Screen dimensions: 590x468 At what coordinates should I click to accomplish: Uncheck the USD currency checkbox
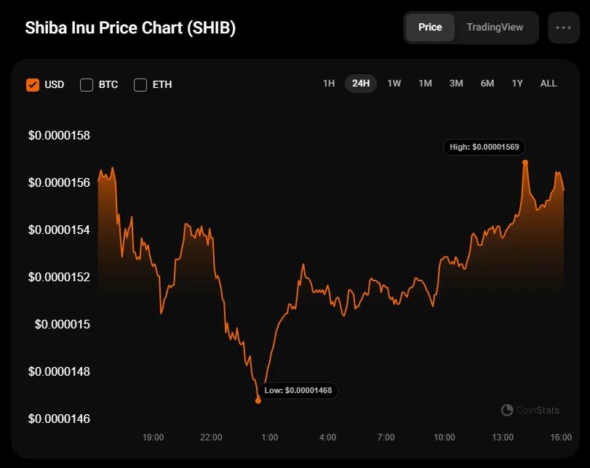33,84
